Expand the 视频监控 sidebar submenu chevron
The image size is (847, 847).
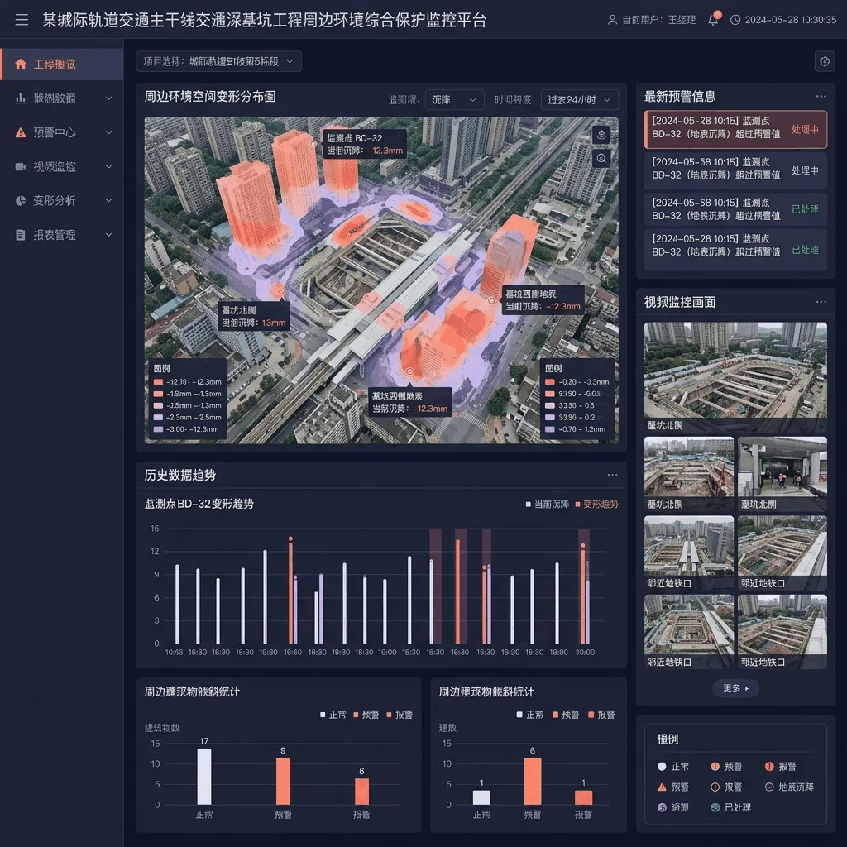pos(108,166)
